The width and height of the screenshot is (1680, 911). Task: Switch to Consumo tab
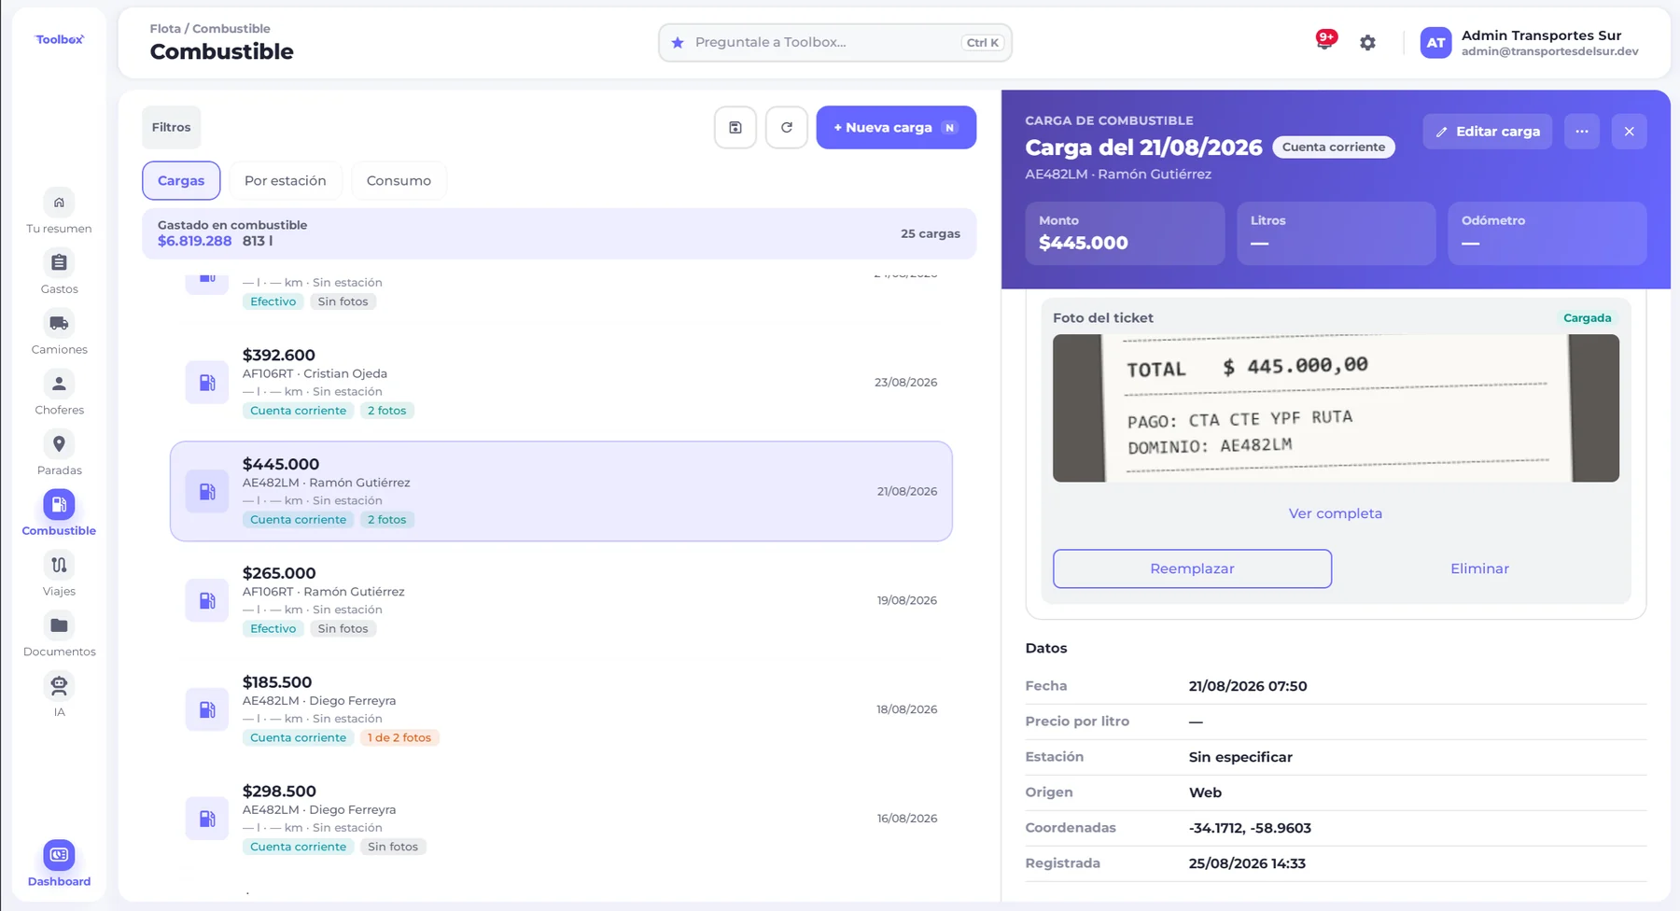pos(399,180)
